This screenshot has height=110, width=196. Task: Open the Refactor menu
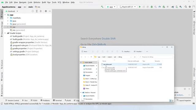37,2
